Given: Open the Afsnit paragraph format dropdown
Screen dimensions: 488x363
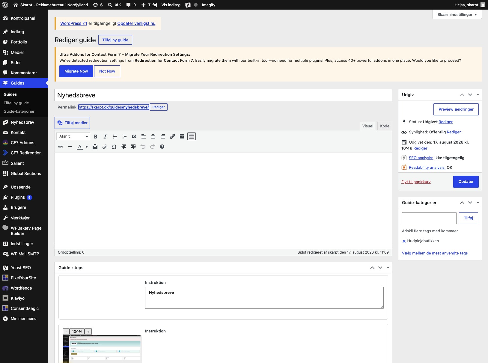Looking at the screenshot, I should 73,136.
